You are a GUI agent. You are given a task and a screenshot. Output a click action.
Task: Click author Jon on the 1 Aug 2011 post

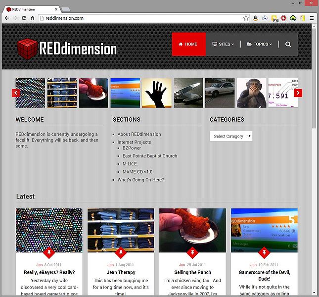(x=111, y=265)
